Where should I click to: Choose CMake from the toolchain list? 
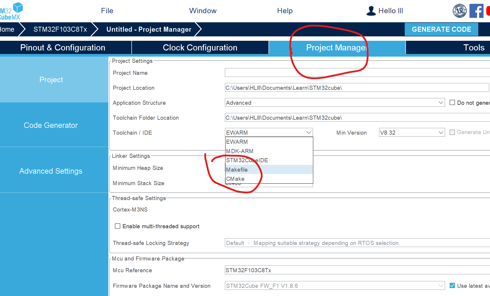pyautogui.click(x=269, y=179)
